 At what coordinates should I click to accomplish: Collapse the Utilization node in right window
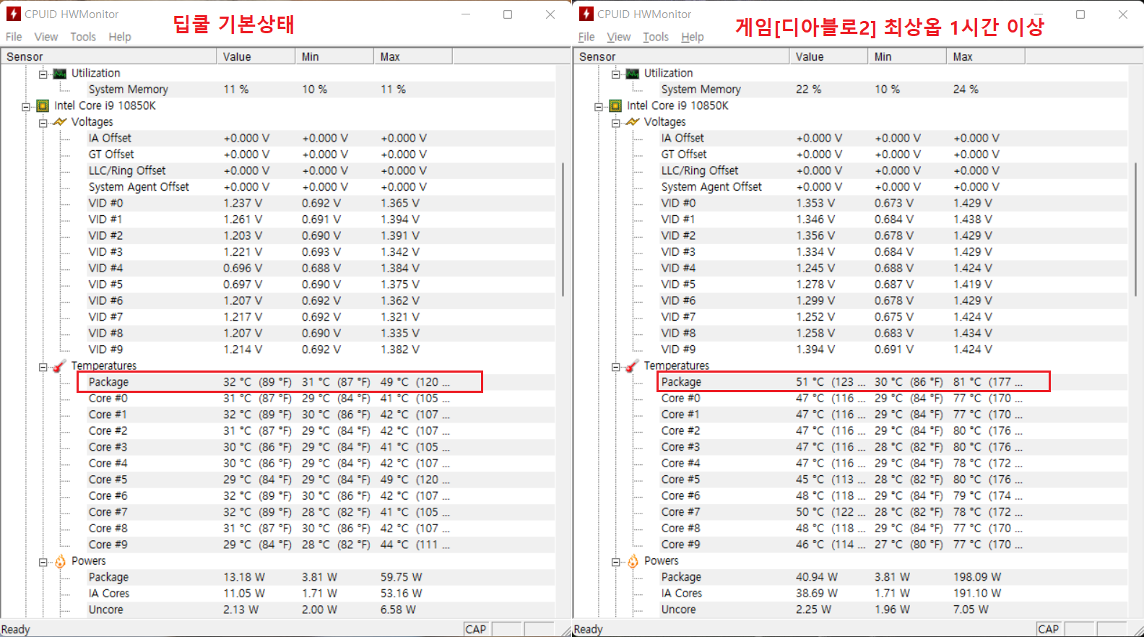tap(615, 74)
